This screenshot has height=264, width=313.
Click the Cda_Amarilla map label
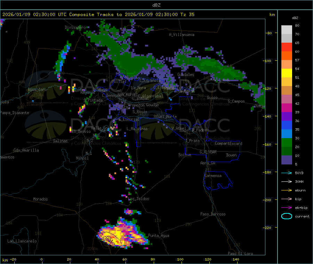pos(26,150)
